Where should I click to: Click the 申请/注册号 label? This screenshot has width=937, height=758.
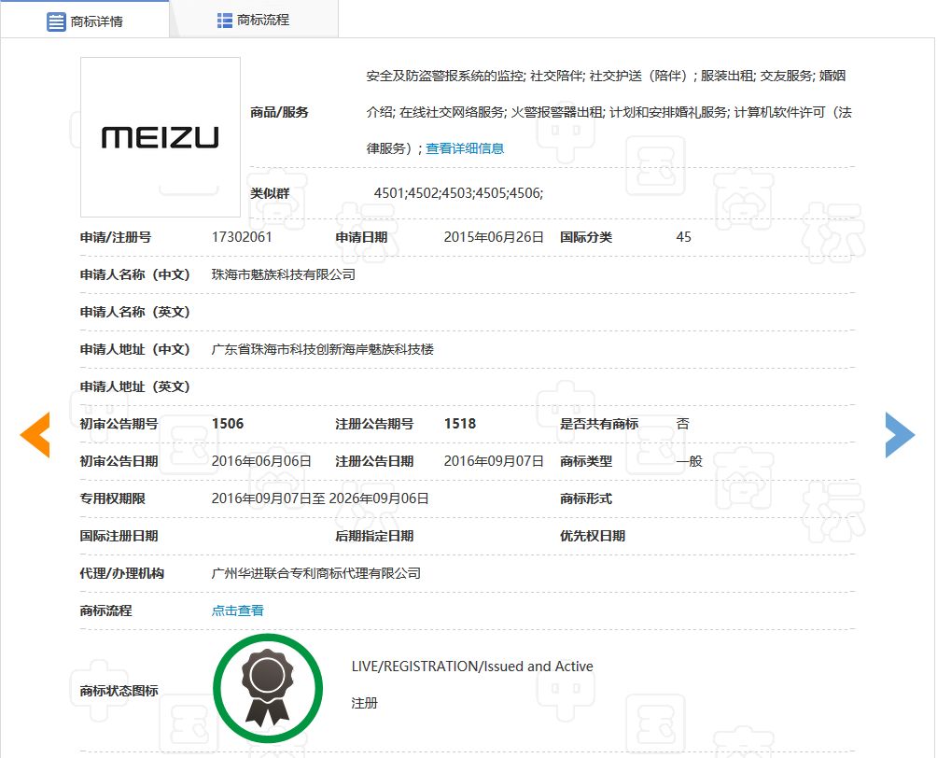coord(116,237)
